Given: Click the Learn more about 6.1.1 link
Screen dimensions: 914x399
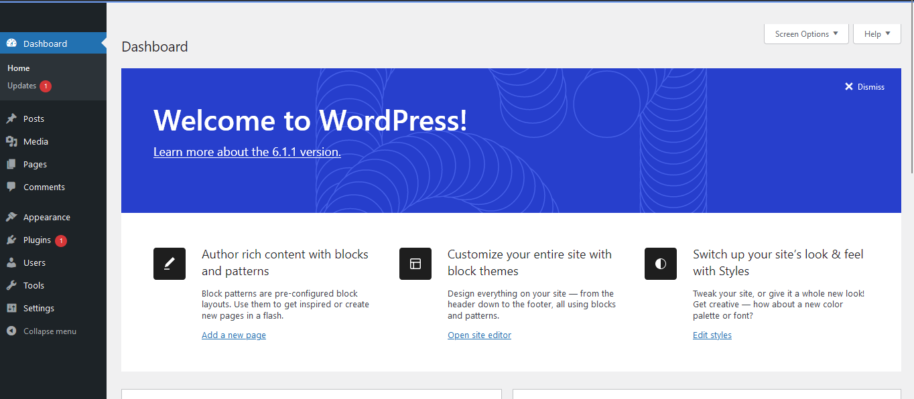Looking at the screenshot, I should 247,151.
